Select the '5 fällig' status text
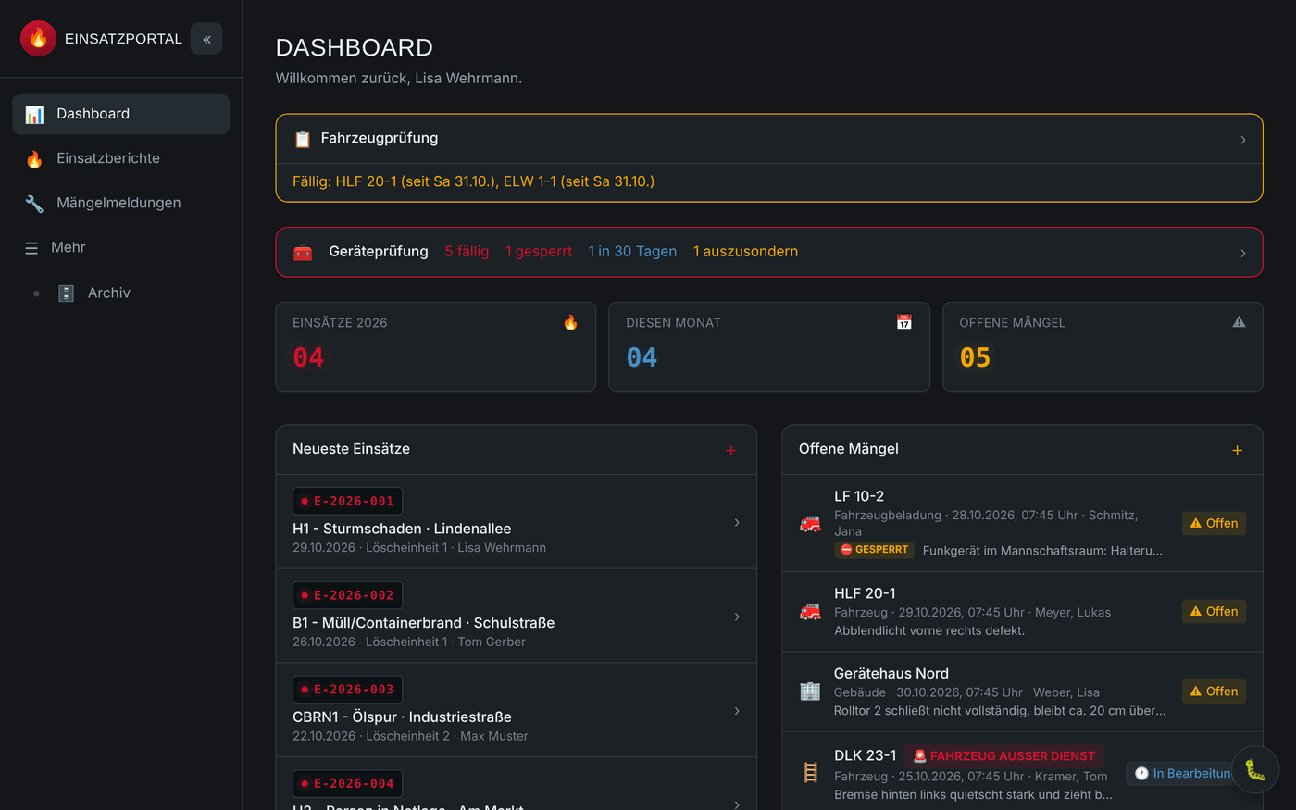Screen dimensions: 1296x810 [x=467, y=252]
